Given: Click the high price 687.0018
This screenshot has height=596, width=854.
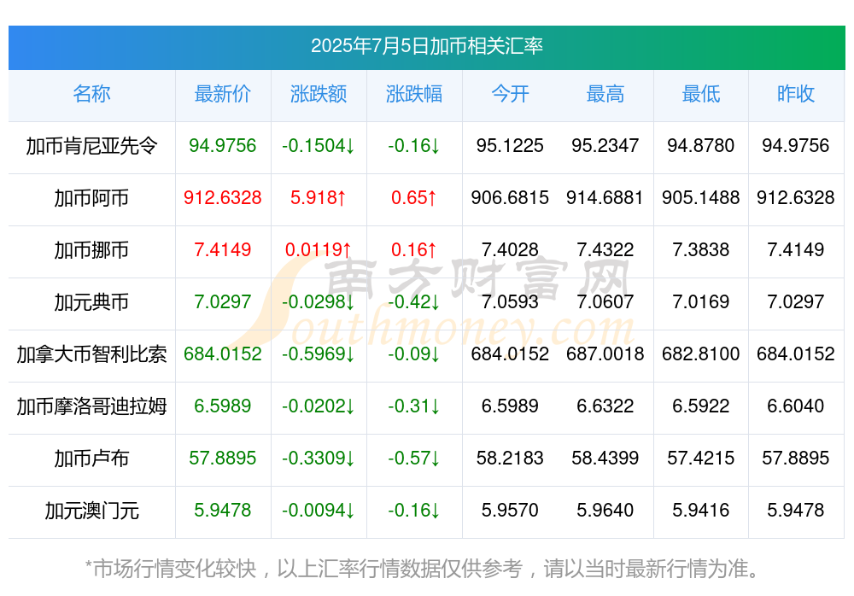Looking at the screenshot, I should coord(605,354).
